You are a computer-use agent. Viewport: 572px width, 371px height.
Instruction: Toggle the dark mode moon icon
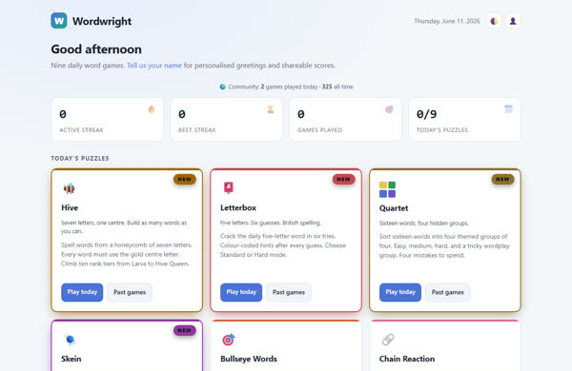pos(494,21)
